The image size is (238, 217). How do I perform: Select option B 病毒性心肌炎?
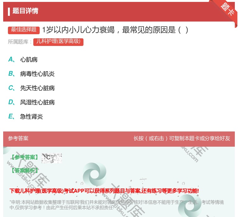click(31, 74)
